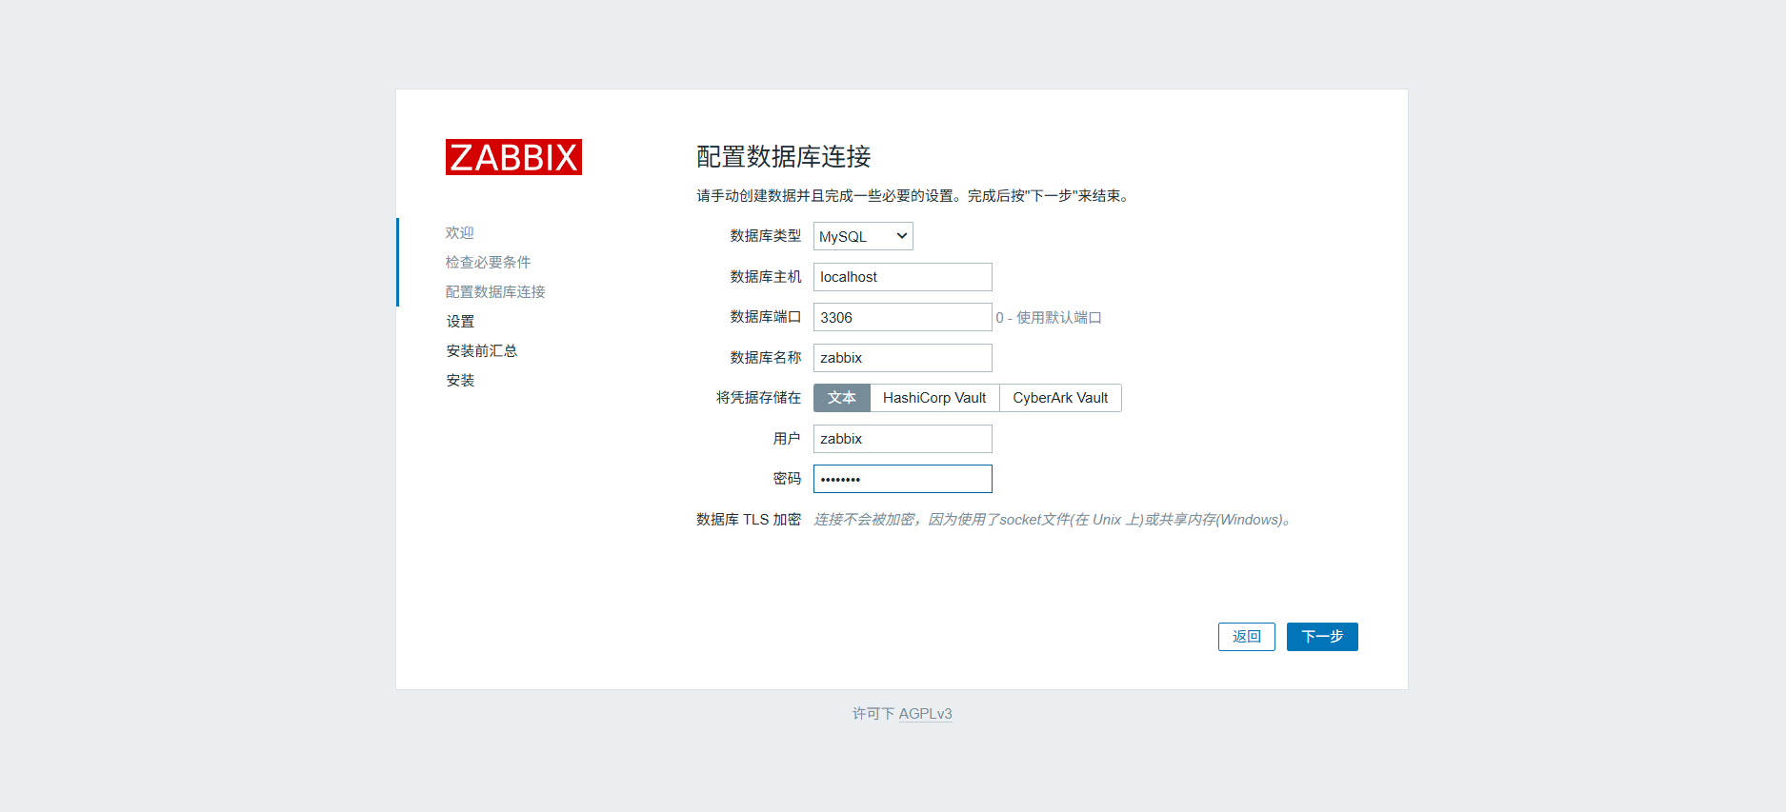1786x812 pixels.
Task: Select HashiCorp Vault credential storage
Action: point(934,398)
